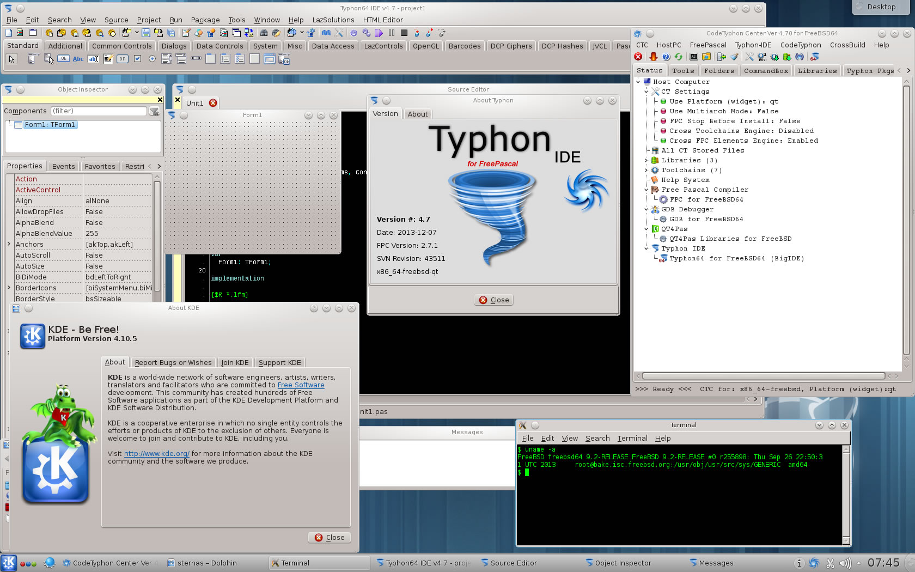This screenshot has height=572, width=915.
Task: Select the TLabel 'Abc' component icon
Action: (78, 59)
